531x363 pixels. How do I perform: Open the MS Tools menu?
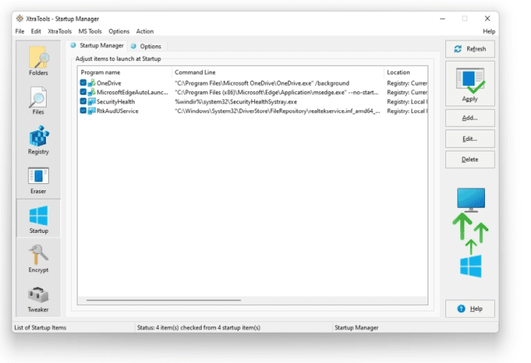tap(90, 31)
